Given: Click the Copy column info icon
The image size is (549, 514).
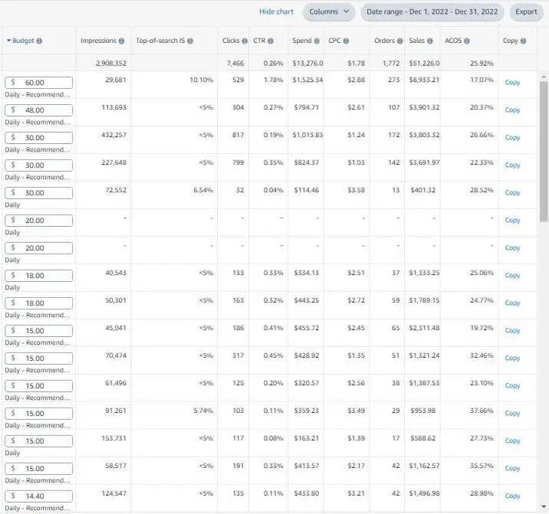Looking at the screenshot, I should click(x=524, y=41).
